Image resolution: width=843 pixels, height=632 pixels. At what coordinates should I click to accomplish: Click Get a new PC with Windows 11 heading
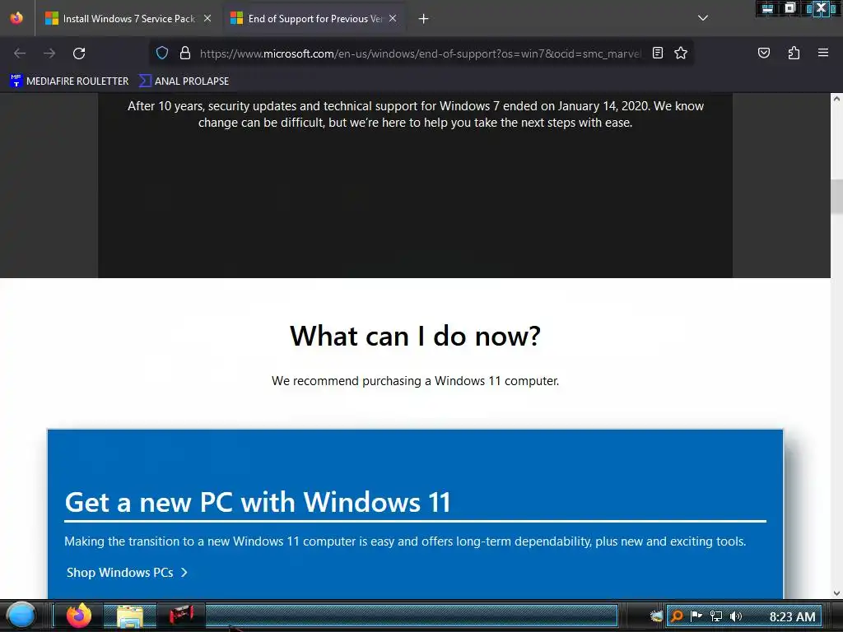coord(258,503)
